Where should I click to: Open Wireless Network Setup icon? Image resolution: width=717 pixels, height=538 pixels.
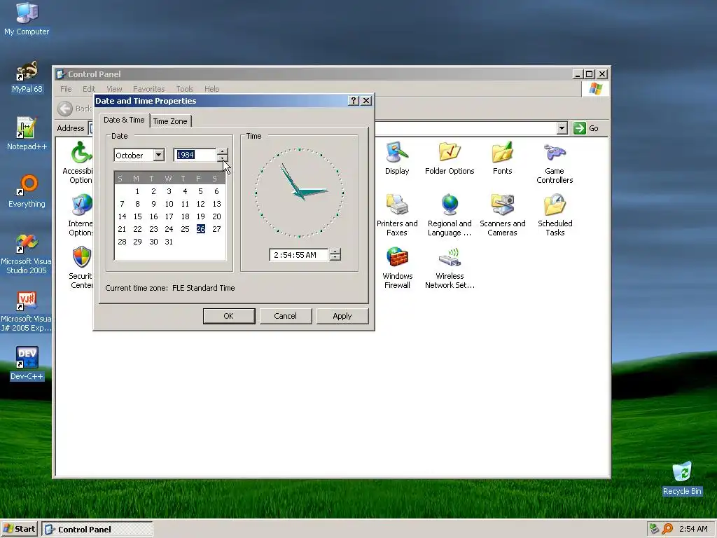(x=450, y=268)
